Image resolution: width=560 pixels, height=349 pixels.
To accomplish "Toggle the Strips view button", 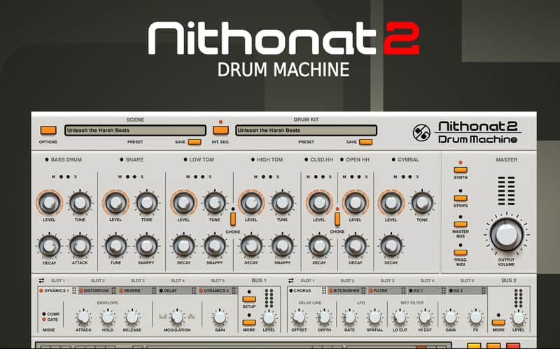I will point(461,198).
